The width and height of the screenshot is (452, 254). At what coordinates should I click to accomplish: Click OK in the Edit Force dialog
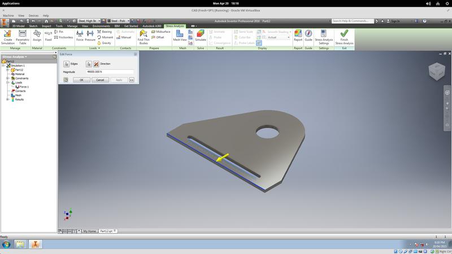coord(81,80)
